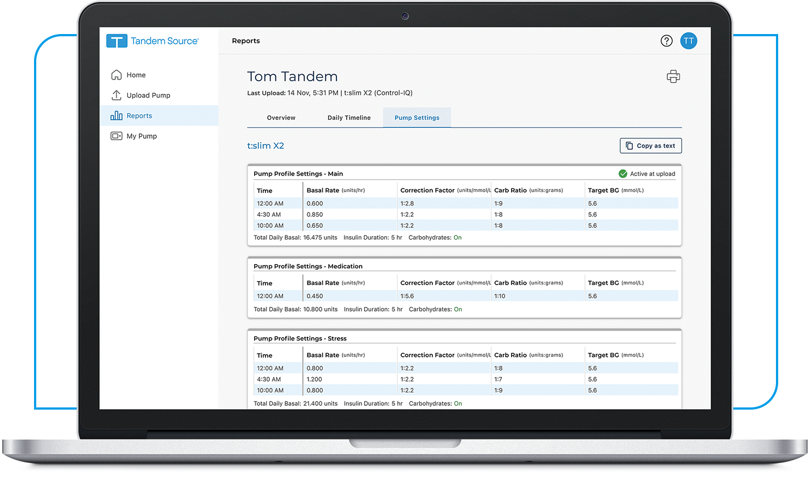Click basal rate 0.450 in Medication profile

pos(315,296)
